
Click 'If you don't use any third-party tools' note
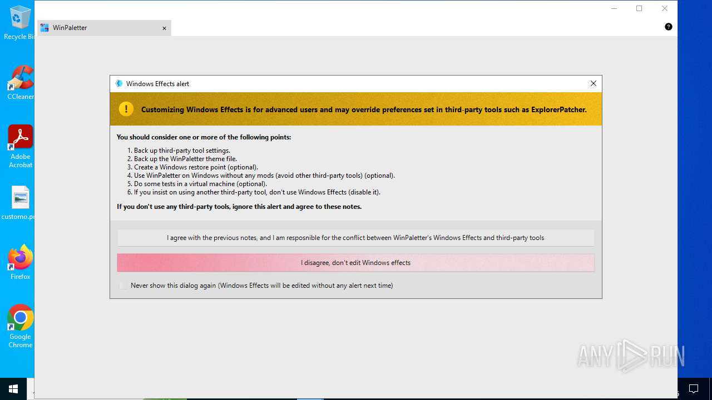[x=239, y=207]
